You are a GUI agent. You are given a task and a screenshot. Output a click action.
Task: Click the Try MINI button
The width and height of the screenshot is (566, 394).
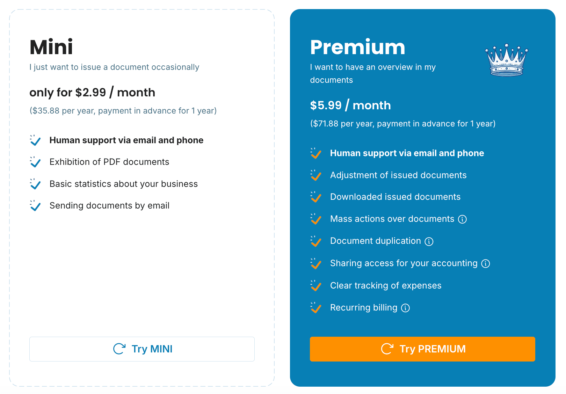click(142, 349)
